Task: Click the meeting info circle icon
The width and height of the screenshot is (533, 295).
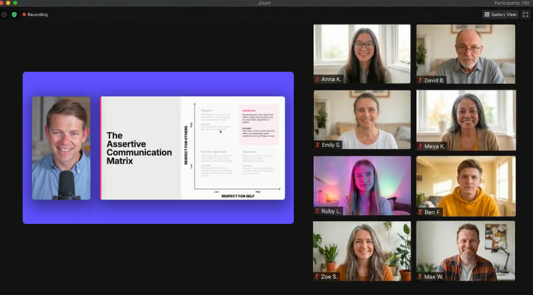Action: coord(4,14)
